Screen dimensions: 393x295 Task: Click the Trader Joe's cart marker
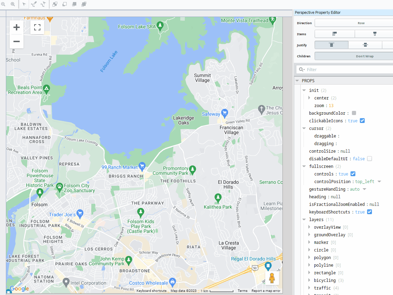click(x=80, y=214)
